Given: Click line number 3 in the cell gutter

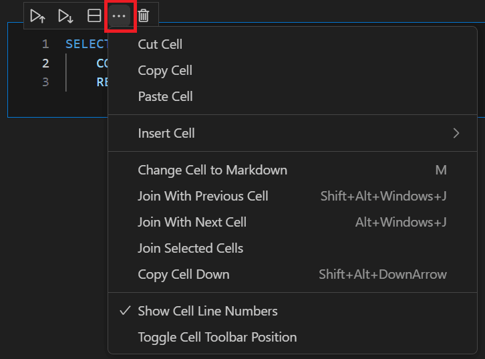Looking at the screenshot, I should pyautogui.click(x=45, y=82).
